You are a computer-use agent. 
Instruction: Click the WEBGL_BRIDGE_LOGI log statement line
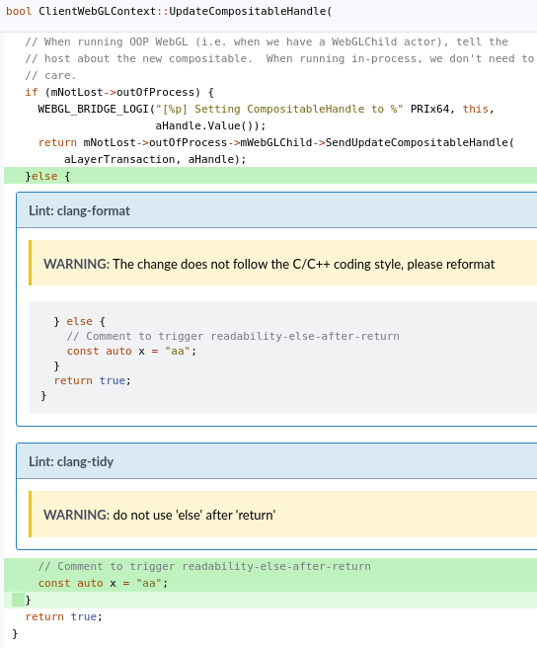tap(266, 109)
